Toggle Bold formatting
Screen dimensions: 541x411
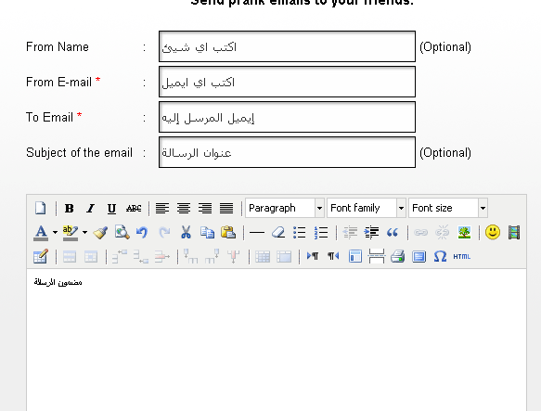(69, 208)
